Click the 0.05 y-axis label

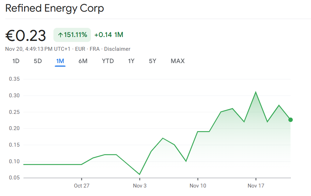14,178
